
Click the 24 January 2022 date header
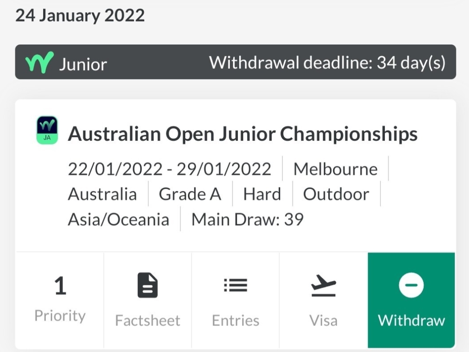pos(80,15)
